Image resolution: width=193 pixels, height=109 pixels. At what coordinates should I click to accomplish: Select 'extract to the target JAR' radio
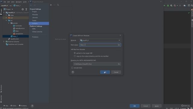75,53
